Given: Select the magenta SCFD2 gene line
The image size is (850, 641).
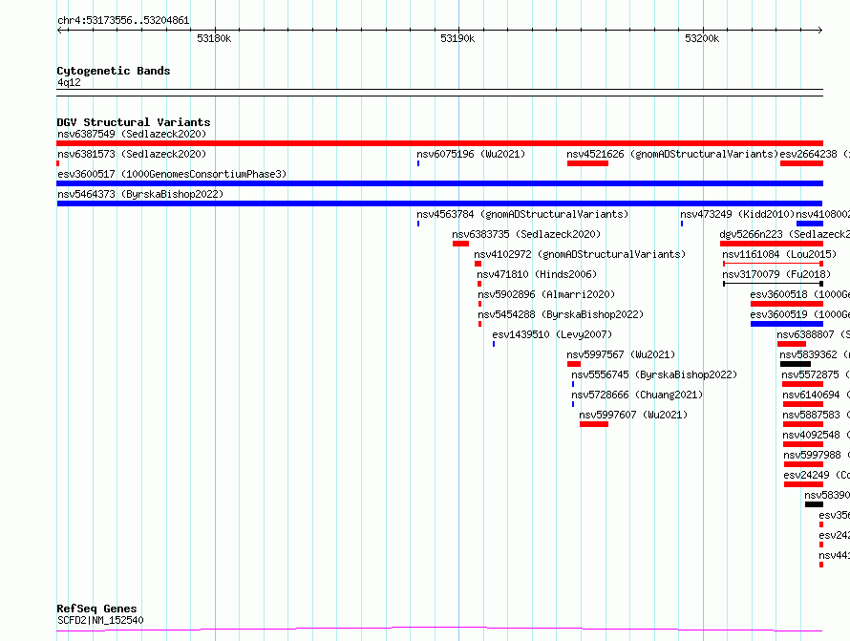Looking at the screenshot, I should click(x=439, y=630).
